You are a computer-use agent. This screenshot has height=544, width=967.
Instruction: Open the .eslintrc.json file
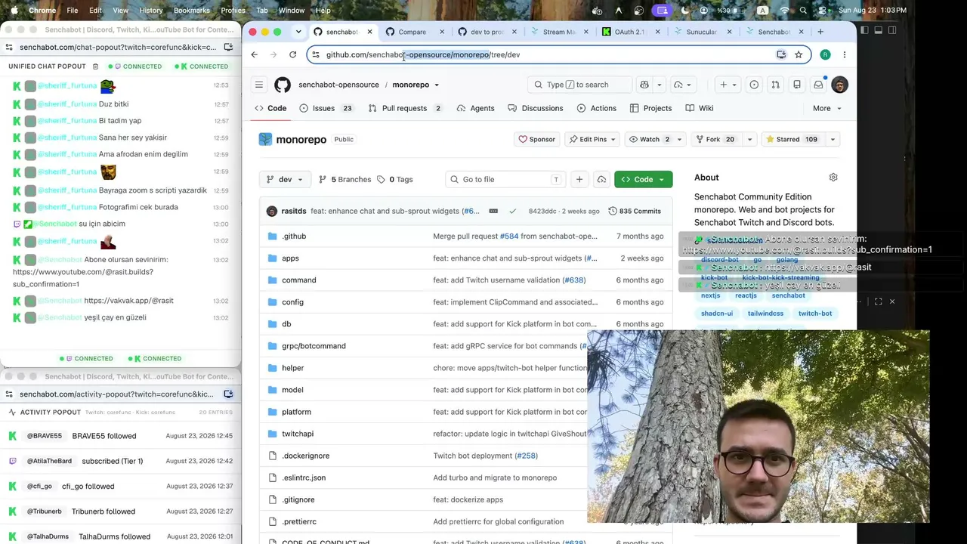[x=304, y=478]
